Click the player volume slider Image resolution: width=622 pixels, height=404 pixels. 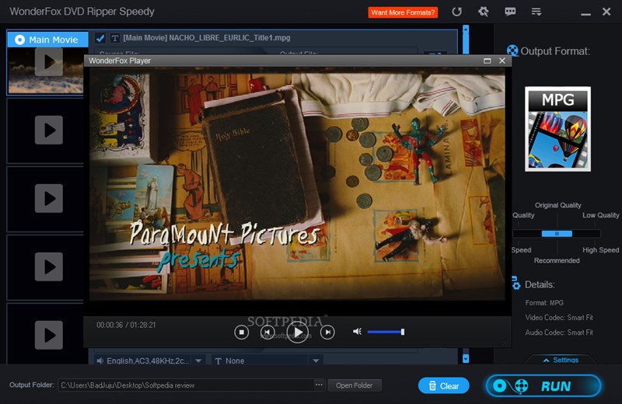386,332
